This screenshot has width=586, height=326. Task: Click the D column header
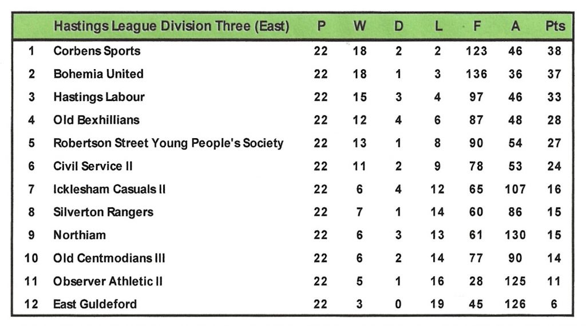point(398,26)
